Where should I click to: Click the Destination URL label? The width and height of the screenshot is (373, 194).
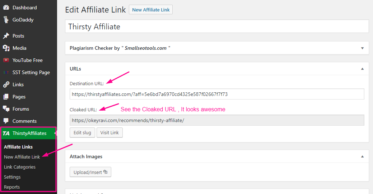coord(87,83)
